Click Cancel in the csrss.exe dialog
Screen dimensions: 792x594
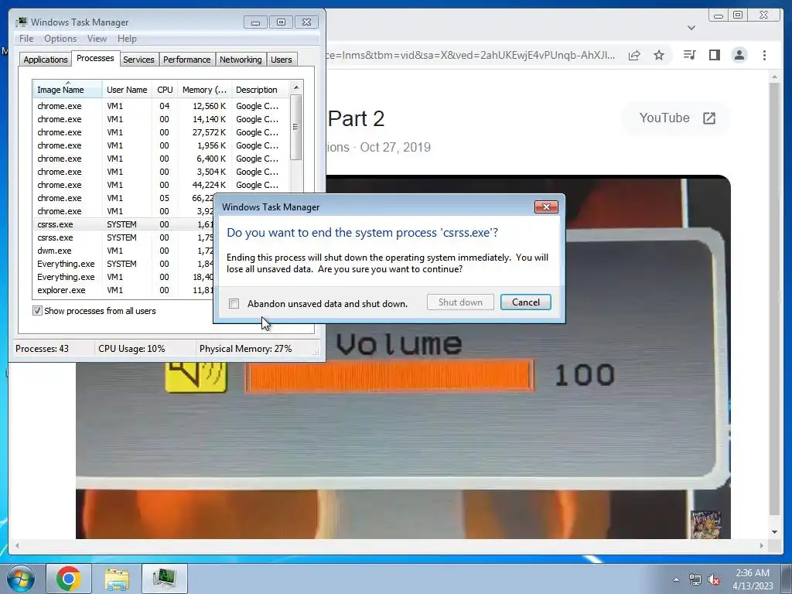[x=526, y=302]
